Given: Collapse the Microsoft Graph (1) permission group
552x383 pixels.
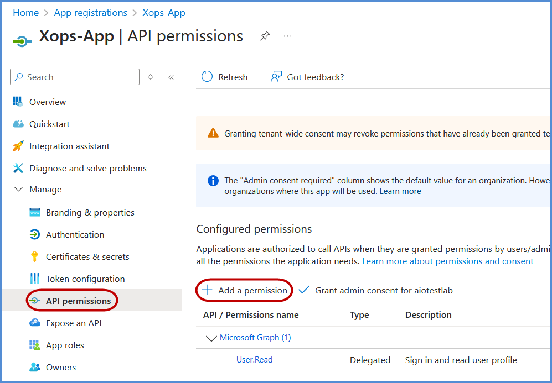Looking at the screenshot, I should pyautogui.click(x=210, y=338).
